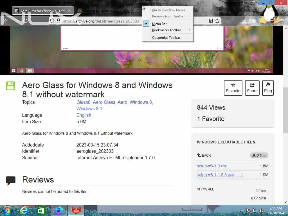The image size is (288, 216).
Task: Launch Internet Explorer from taskbar
Action: click(x=24, y=210)
